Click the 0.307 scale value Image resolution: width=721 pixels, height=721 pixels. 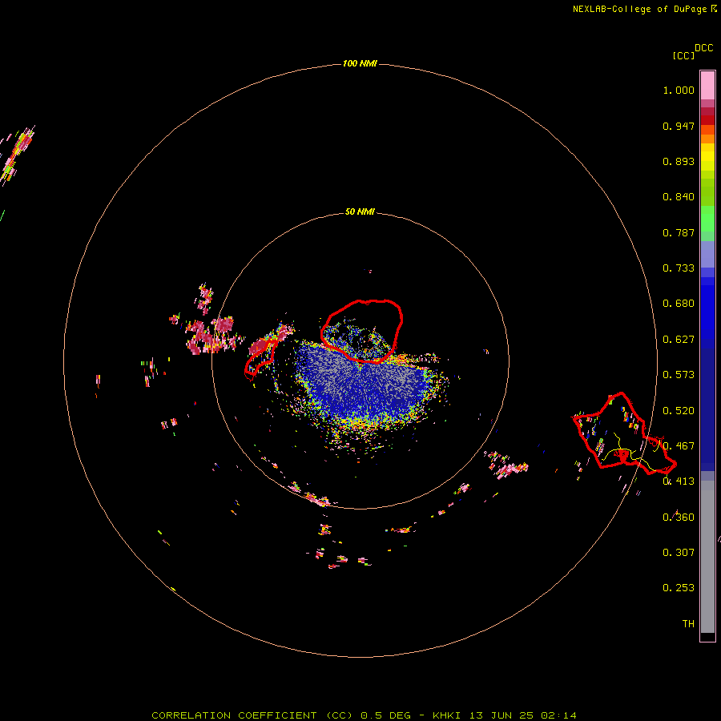[679, 553]
